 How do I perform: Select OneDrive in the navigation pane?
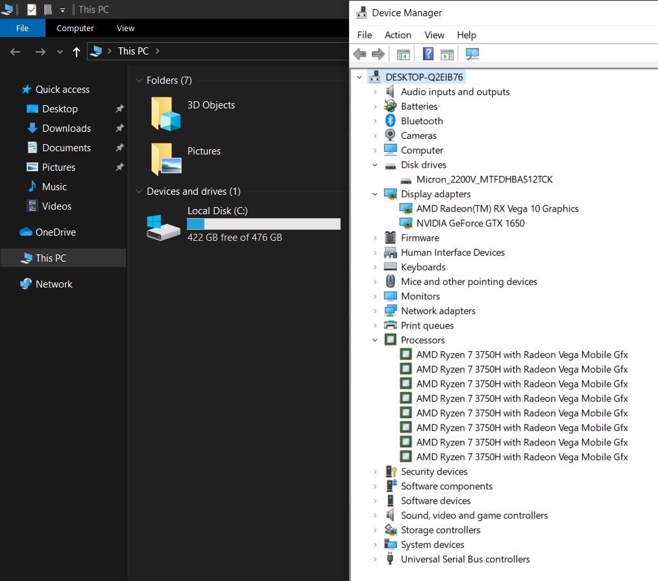pyautogui.click(x=55, y=232)
